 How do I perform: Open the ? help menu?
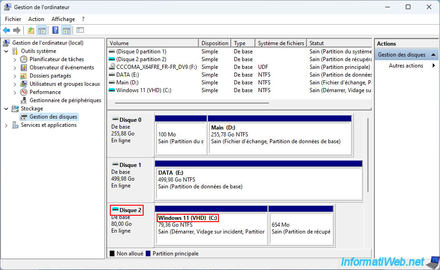pos(83,19)
